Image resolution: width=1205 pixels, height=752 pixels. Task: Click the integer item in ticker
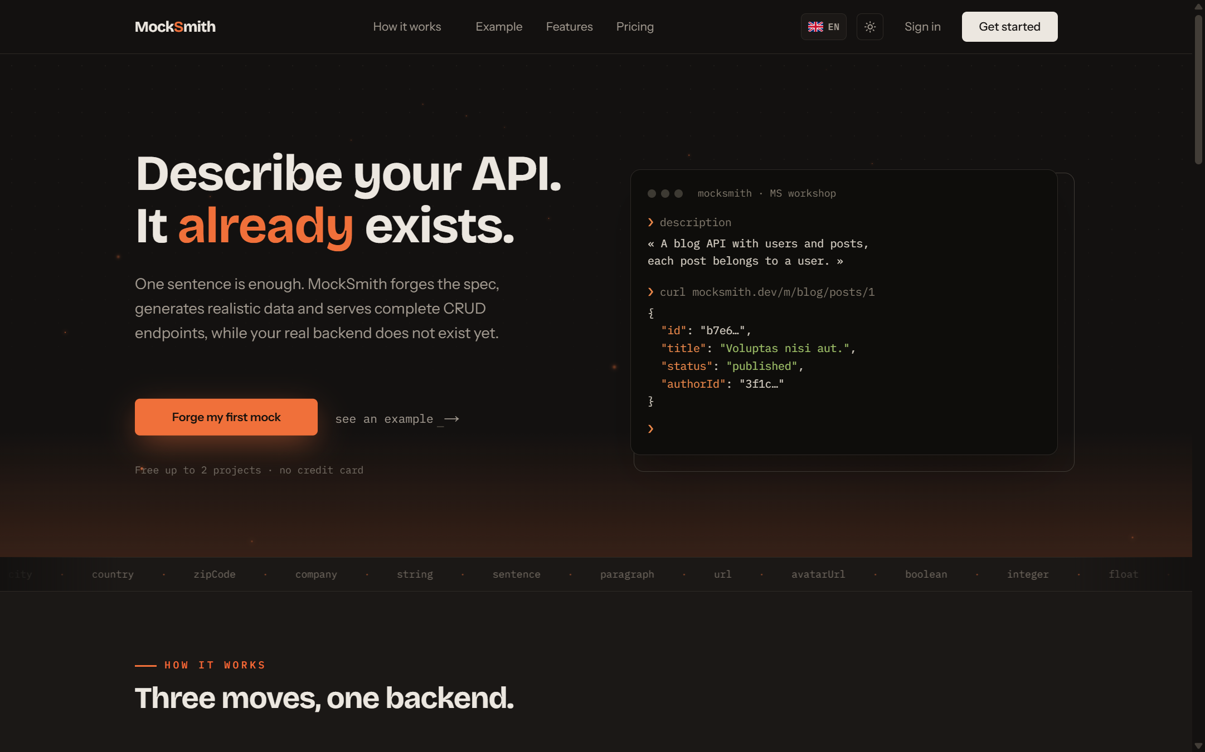pos(1028,574)
